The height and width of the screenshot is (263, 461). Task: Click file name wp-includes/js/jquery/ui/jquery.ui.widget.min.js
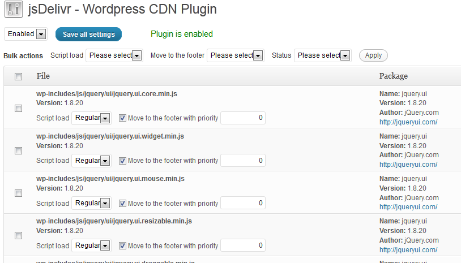coord(110,136)
